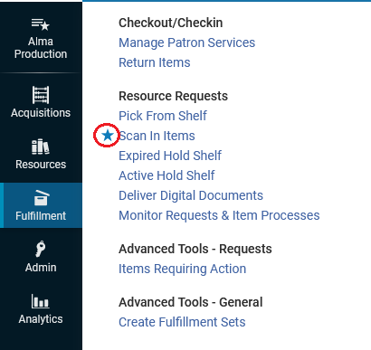The image size is (371, 350).
Task: Go to Return Items
Action: (x=155, y=62)
